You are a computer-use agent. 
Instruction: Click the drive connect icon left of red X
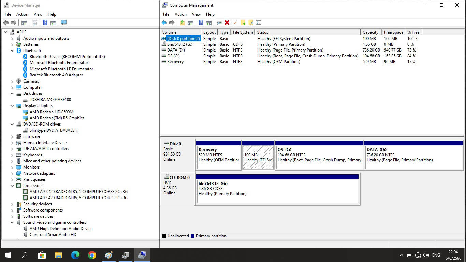point(219,23)
